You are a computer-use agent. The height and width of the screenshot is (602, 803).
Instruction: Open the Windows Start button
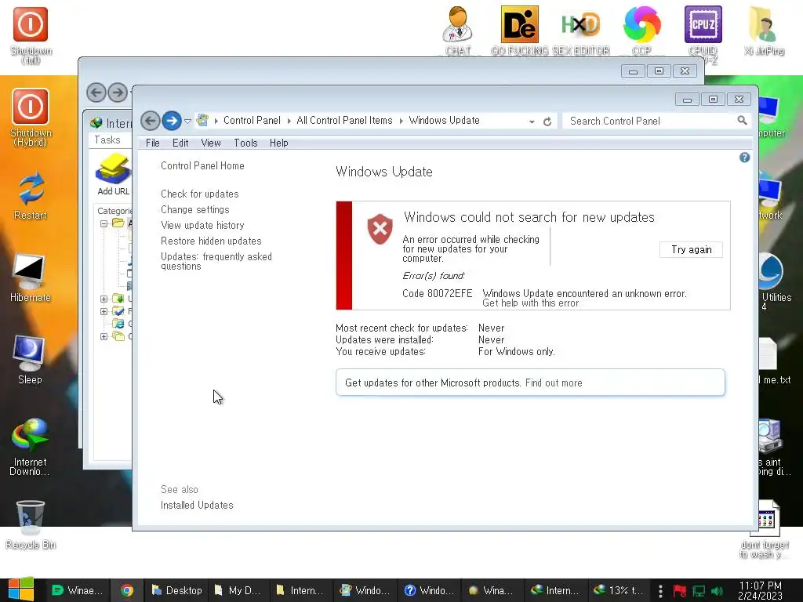click(x=21, y=589)
